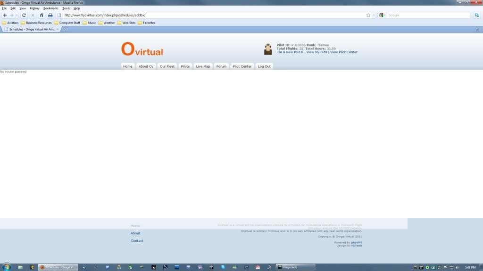483x271 pixels.
Task: Click inside the Google search field
Action: point(427,15)
